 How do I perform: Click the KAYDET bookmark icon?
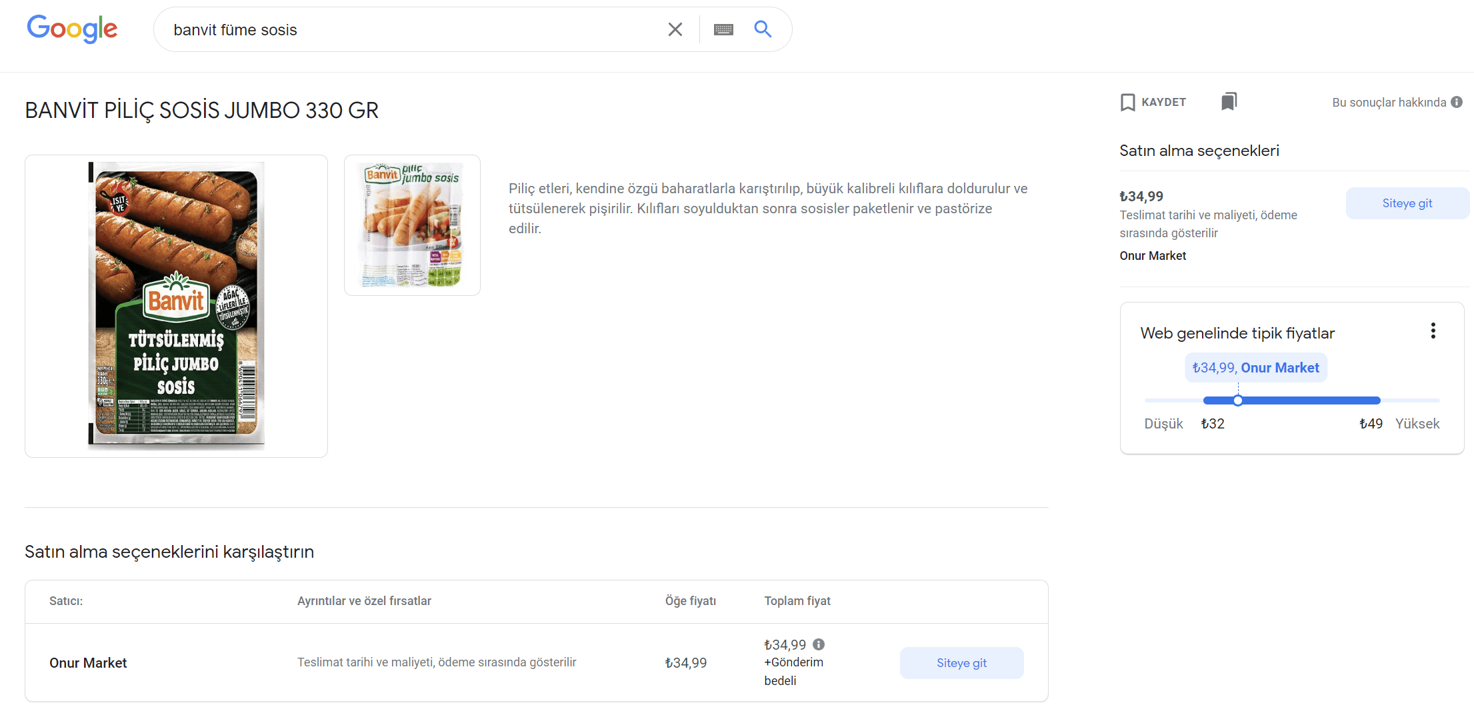(1127, 103)
